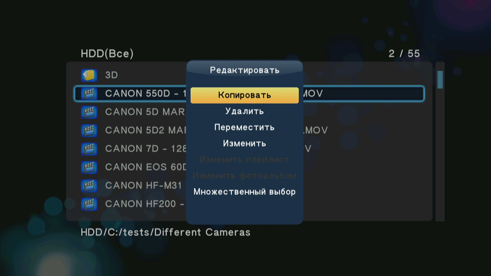Click the HDD/C:/tests/Different Cameras path text
The image size is (491, 276).
coord(165,232)
